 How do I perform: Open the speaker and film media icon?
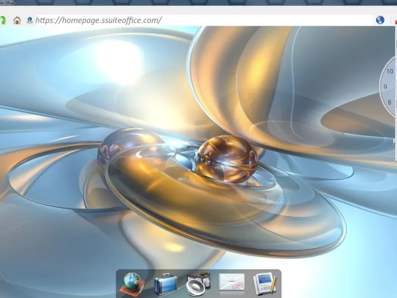[198, 285]
